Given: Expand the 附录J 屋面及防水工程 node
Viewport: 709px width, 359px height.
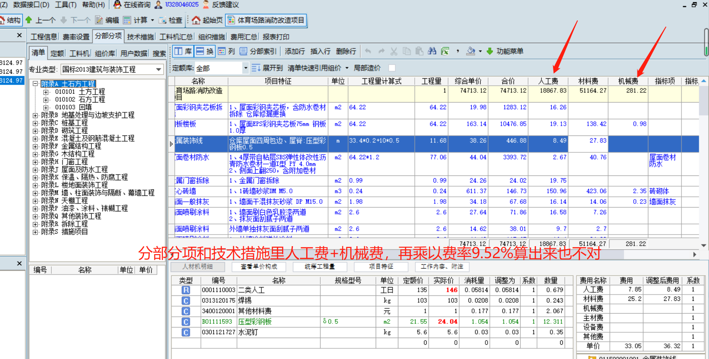Looking at the screenshot, I should pos(35,170).
